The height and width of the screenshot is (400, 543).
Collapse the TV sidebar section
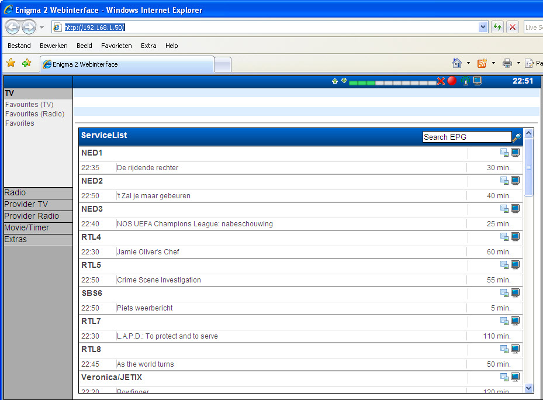pyautogui.click(x=38, y=93)
